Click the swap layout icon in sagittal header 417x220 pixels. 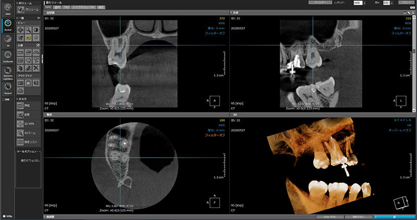[409, 12]
